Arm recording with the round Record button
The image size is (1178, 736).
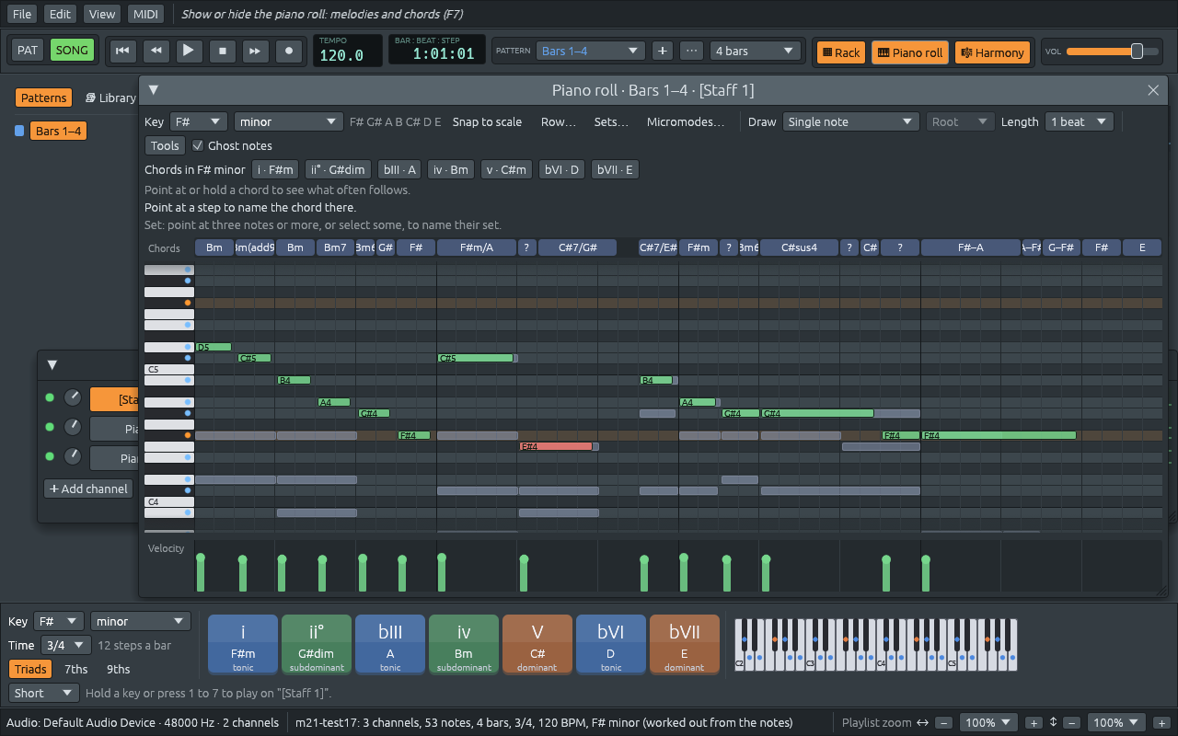coord(288,51)
